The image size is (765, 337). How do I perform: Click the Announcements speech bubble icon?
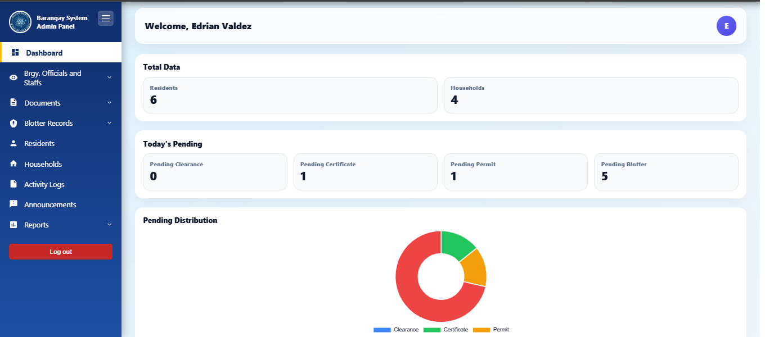point(13,204)
